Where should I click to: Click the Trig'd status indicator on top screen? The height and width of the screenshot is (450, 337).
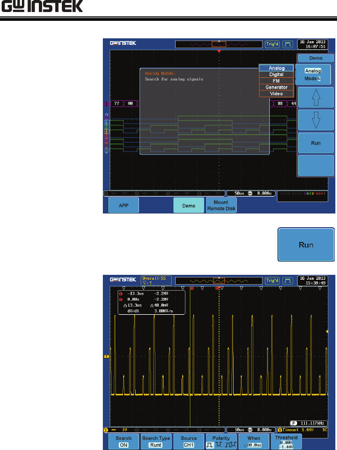272,44
